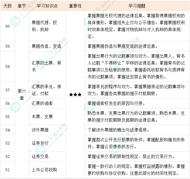Viewport: 190px width, 179px height.
Task: Select the 本票、支票 topic cell
Action: (42, 117)
